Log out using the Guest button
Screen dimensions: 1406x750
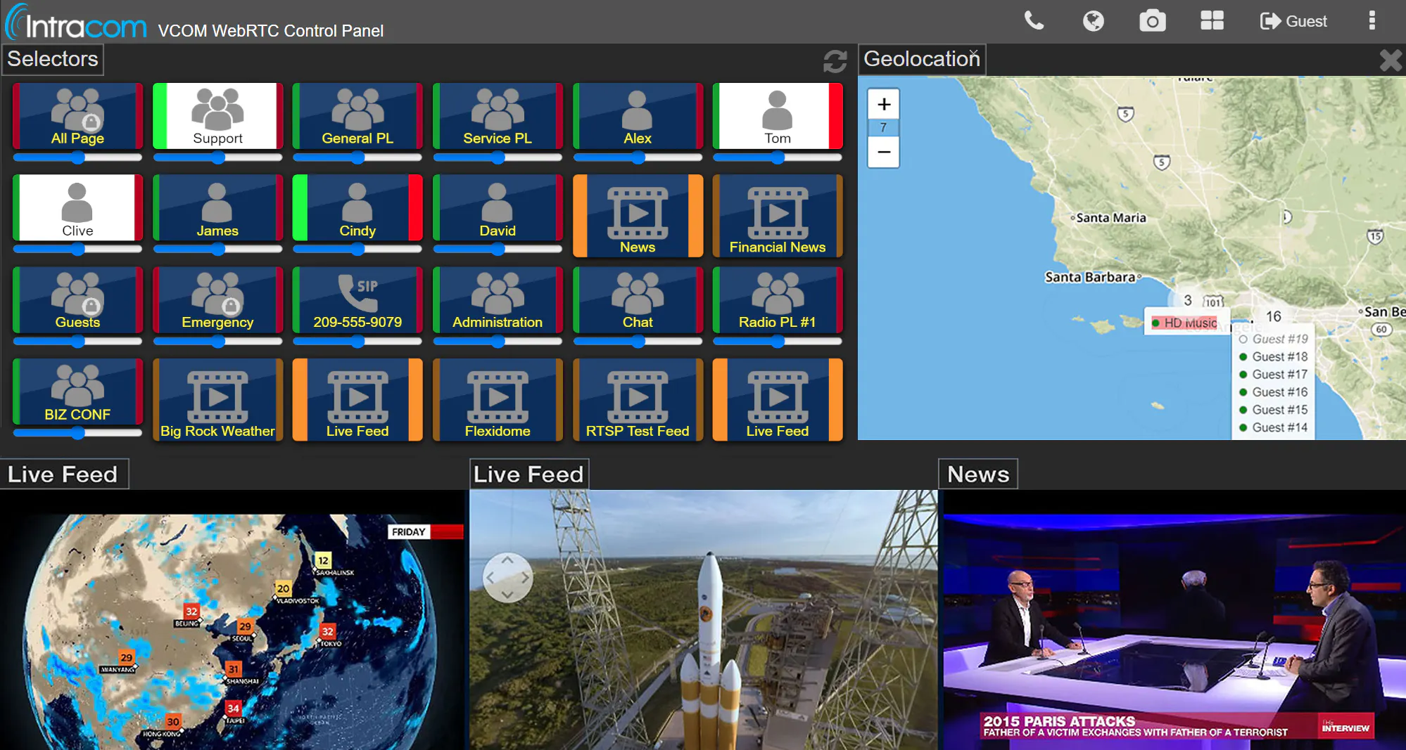point(1293,21)
